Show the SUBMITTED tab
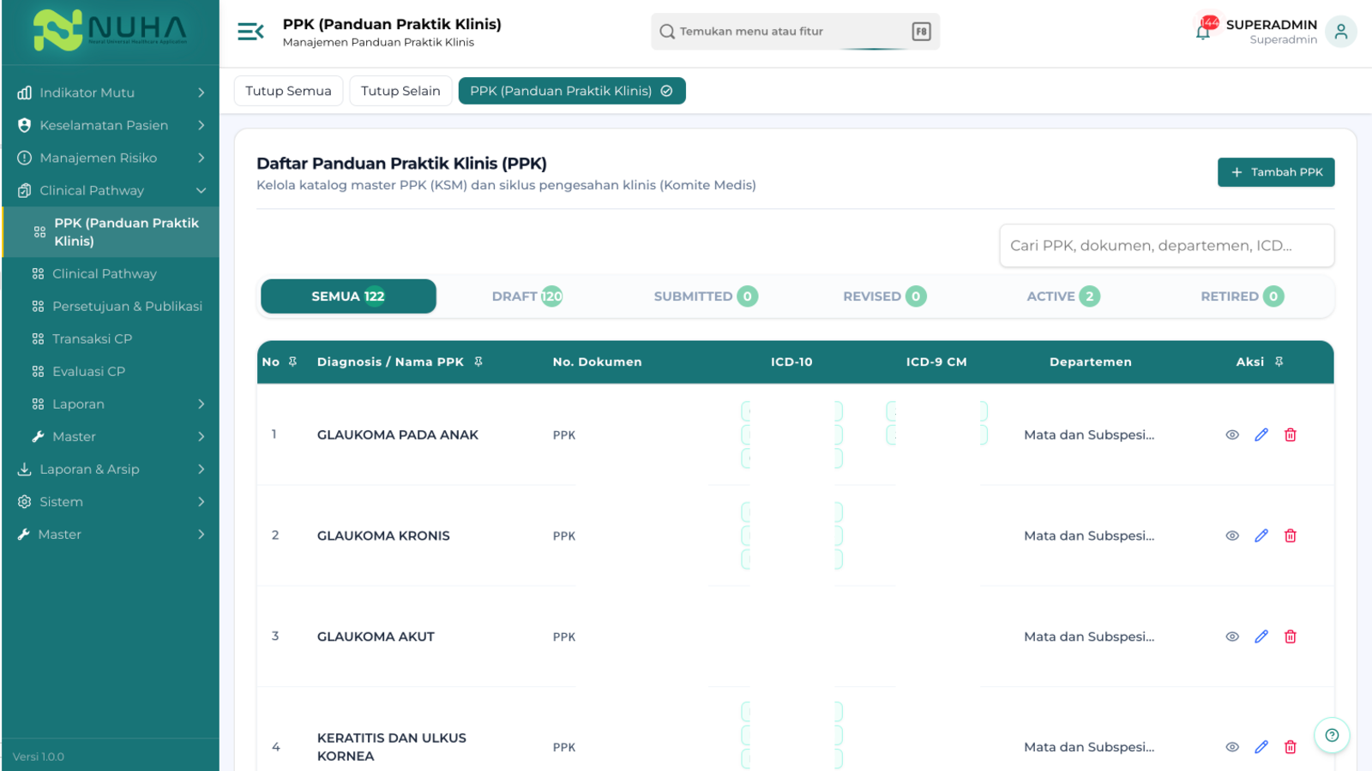This screenshot has width=1372, height=771. point(706,296)
